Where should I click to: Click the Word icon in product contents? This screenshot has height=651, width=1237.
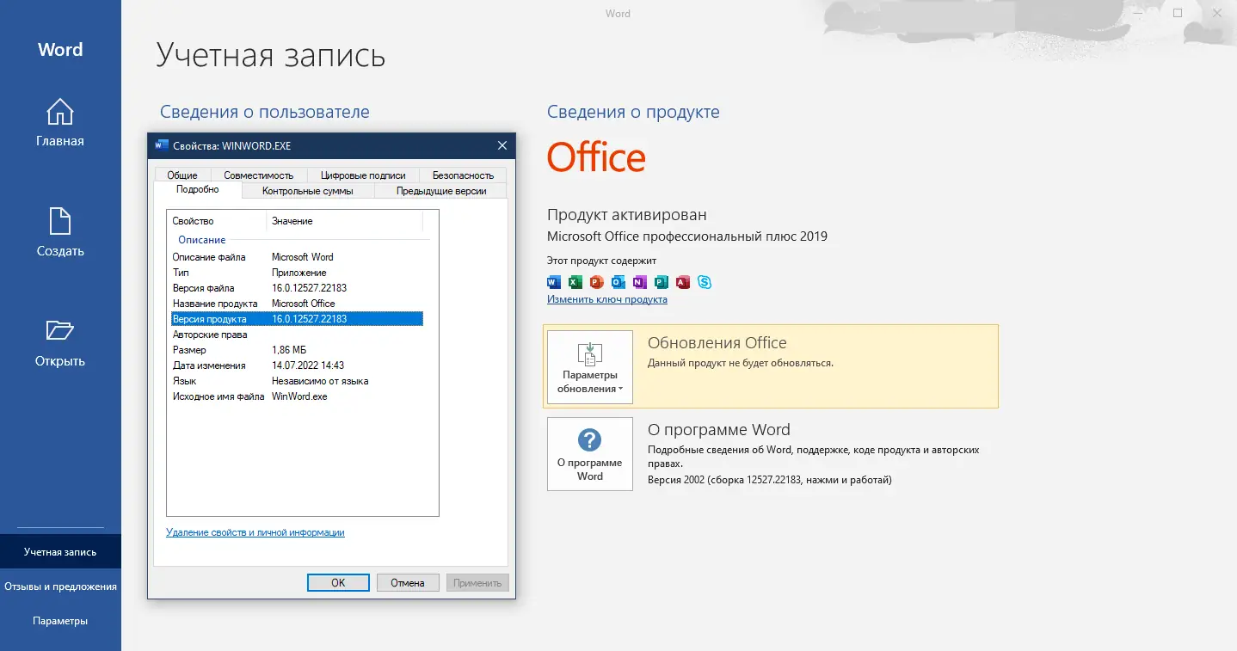[x=554, y=281]
